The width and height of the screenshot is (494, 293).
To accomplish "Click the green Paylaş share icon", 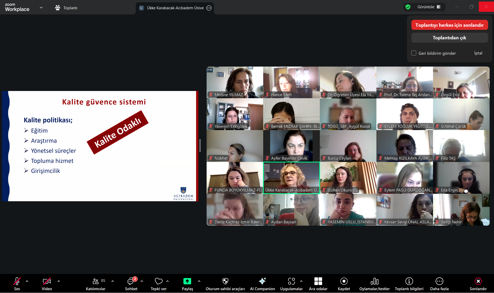I will [187, 281].
